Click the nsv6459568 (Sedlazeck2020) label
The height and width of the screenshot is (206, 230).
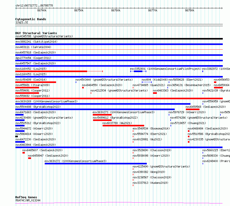point(206,107)
